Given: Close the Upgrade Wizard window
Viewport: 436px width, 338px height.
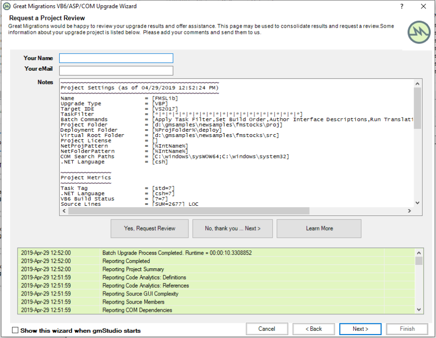Looking at the screenshot, I should pyautogui.click(x=423, y=6).
